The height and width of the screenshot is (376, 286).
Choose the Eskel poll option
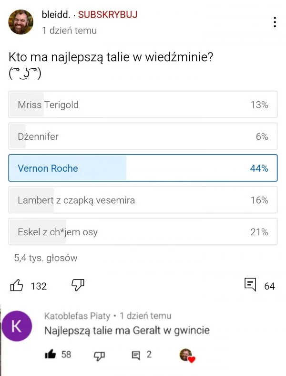tap(143, 232)
